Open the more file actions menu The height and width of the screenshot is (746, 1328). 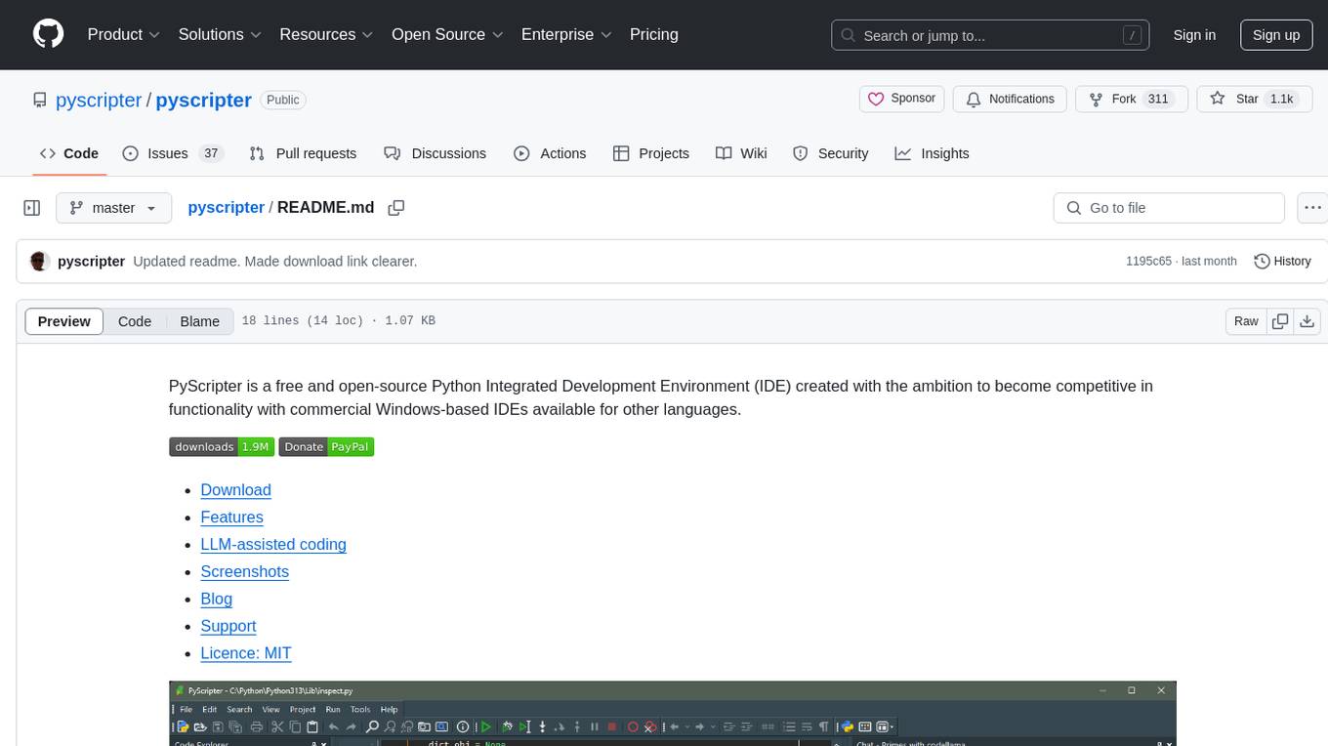click(1313, 208)
